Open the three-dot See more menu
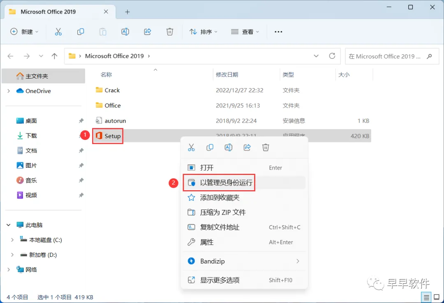444x303 pixels. point(278,32)
